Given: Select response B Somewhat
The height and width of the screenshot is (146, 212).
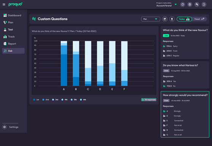Looking at the screenshot, I should tap(173, 130).
